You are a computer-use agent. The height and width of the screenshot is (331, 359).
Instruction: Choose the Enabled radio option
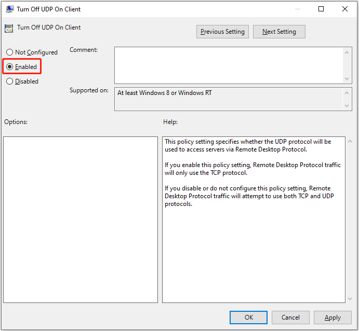(x=9, y=67)
